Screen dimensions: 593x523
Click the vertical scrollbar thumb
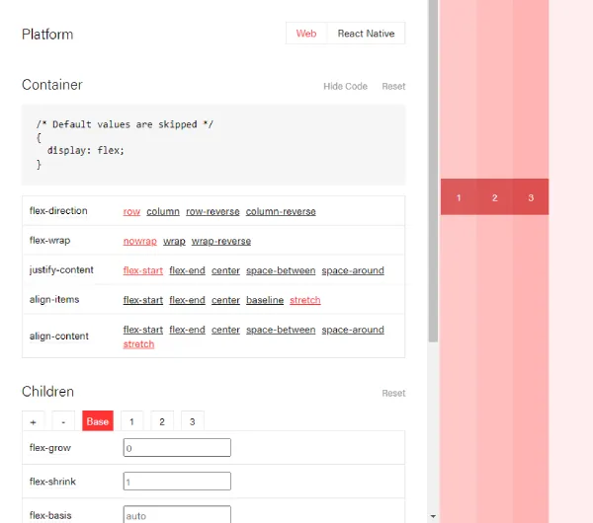pos(433,171)
